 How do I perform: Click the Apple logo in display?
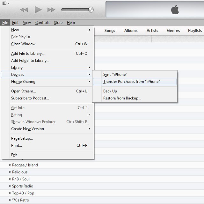(175, 10)
